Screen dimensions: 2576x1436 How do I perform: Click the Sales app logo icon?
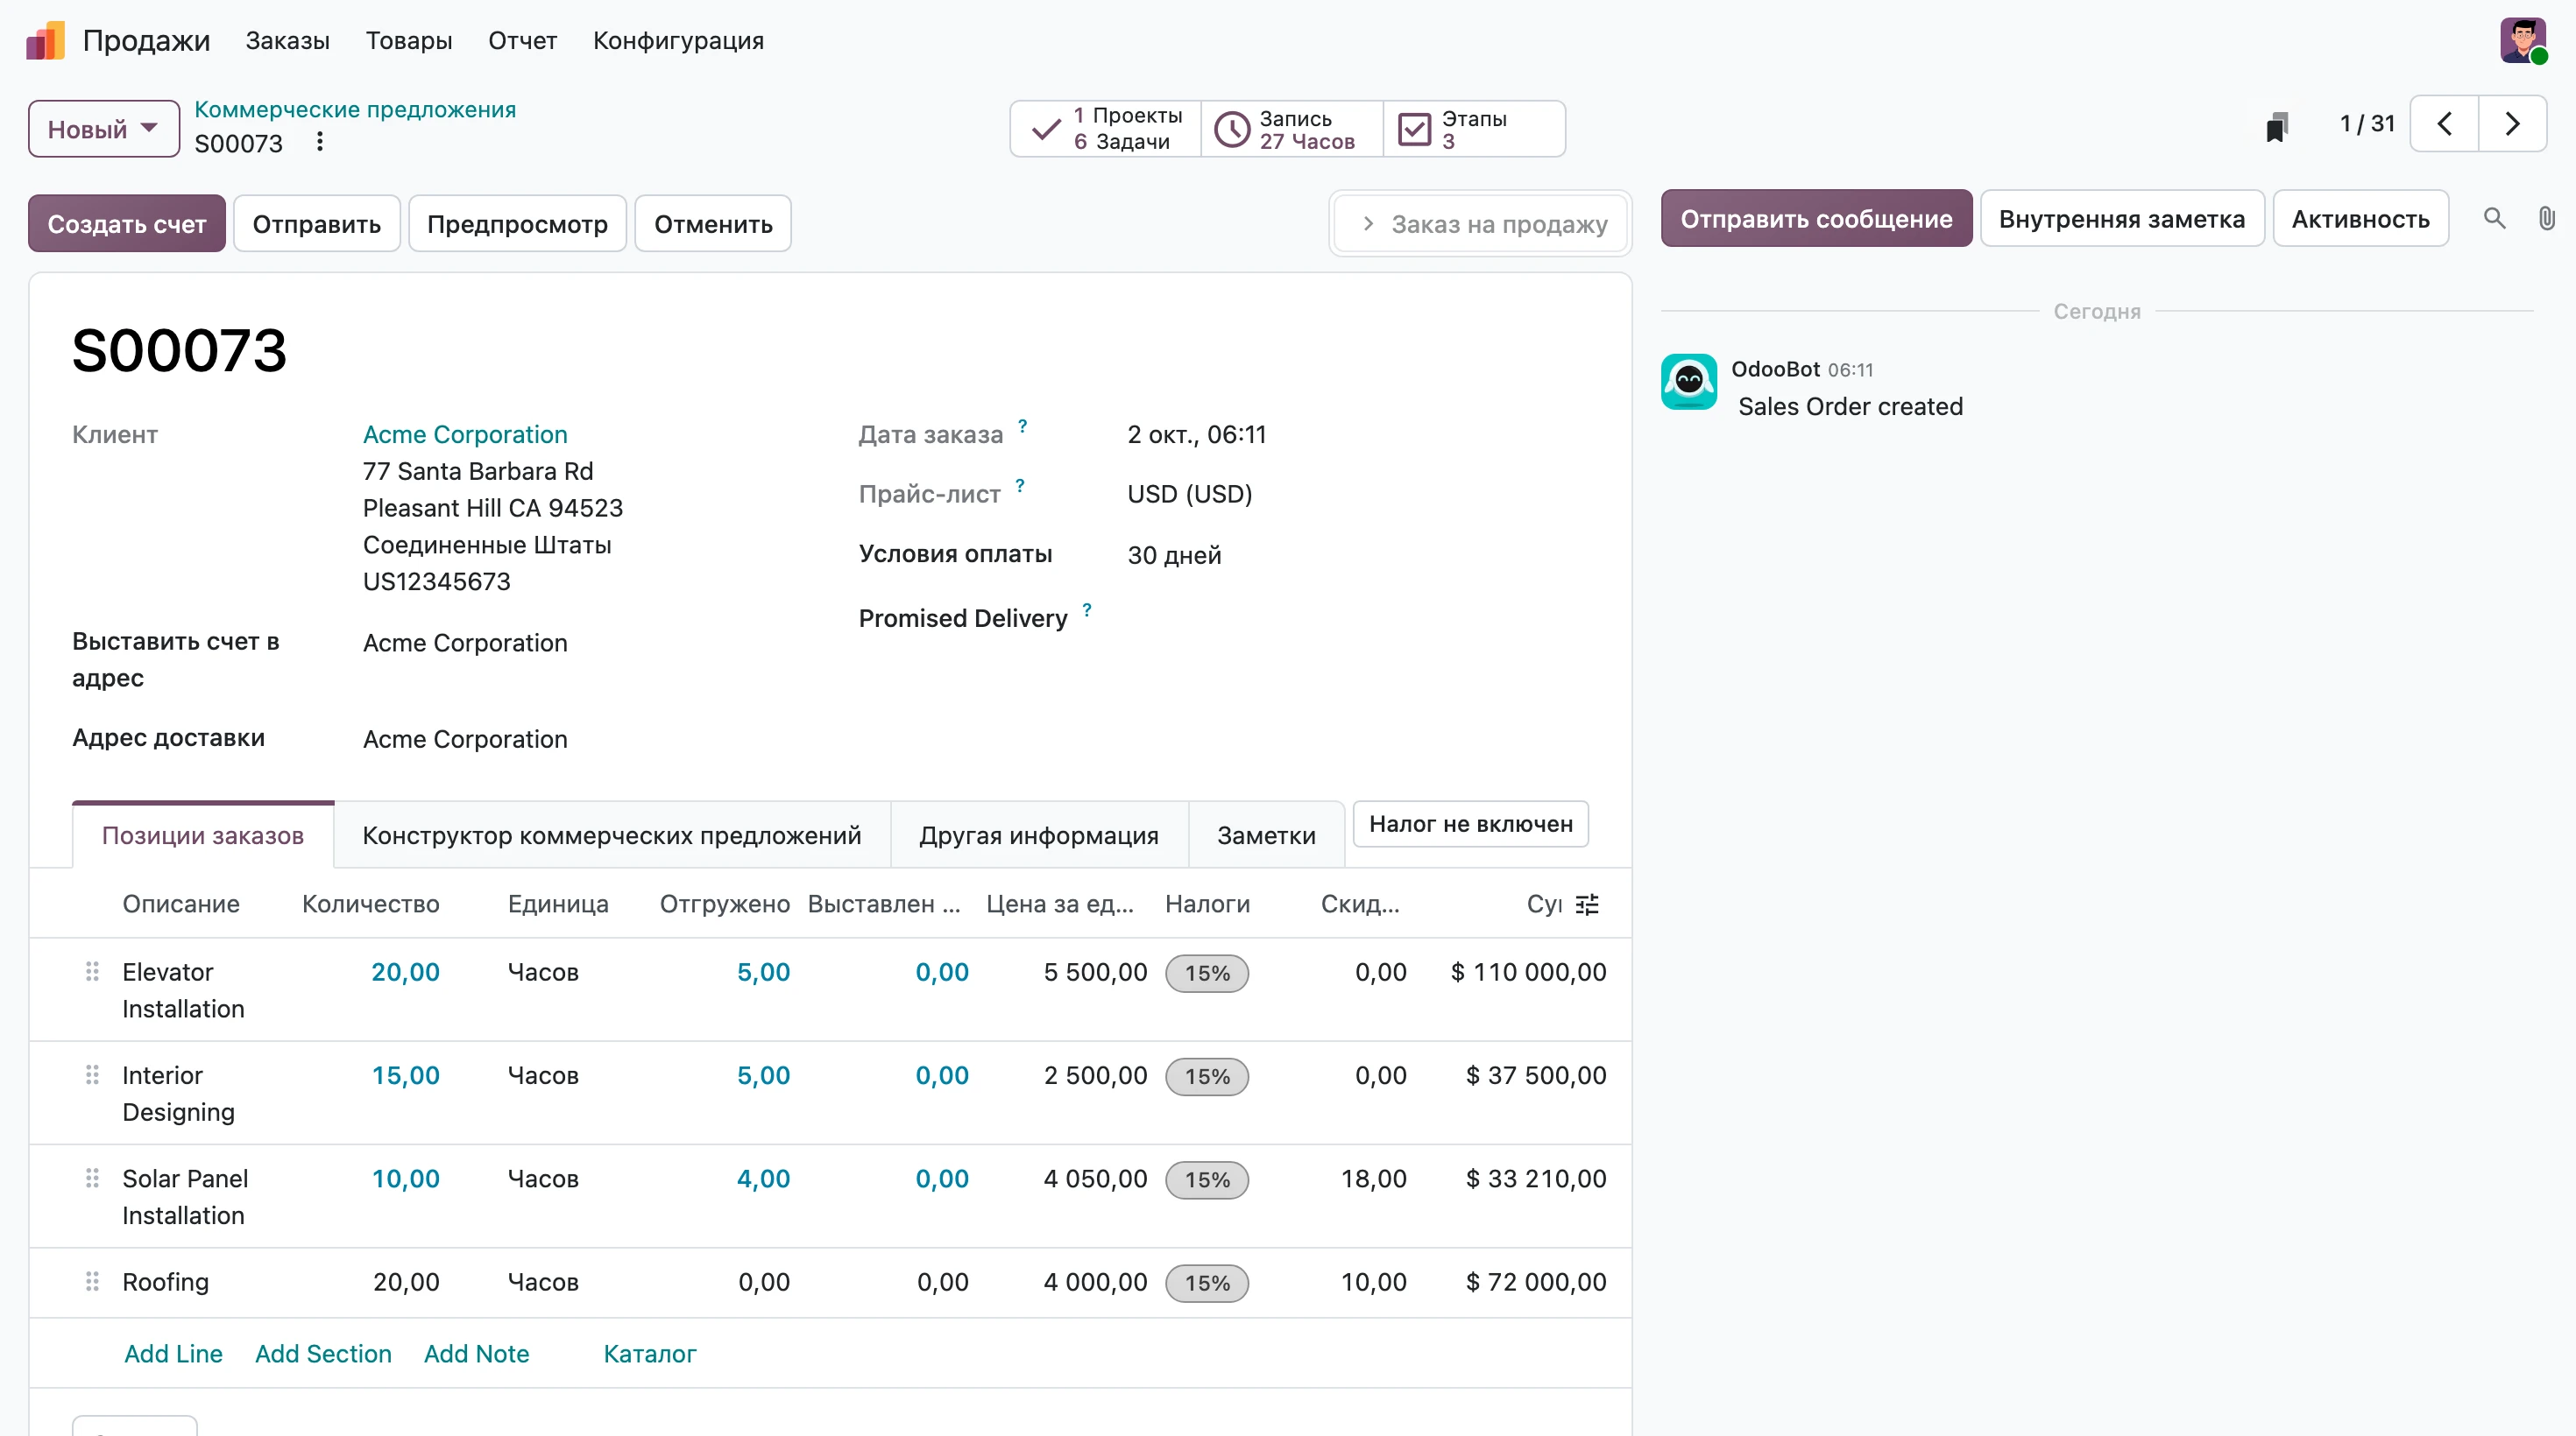45,41
